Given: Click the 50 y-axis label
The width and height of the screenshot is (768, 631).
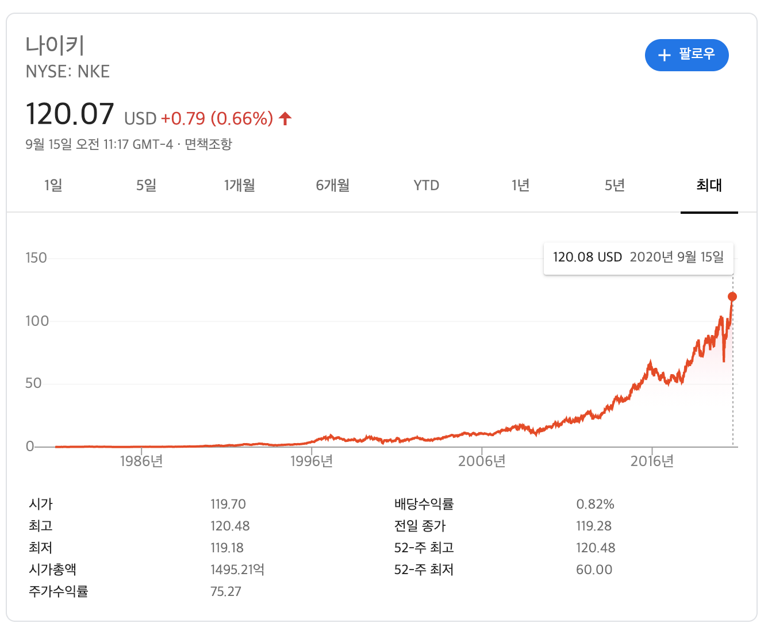Looking at the screenshot, I should pos(34,383).
